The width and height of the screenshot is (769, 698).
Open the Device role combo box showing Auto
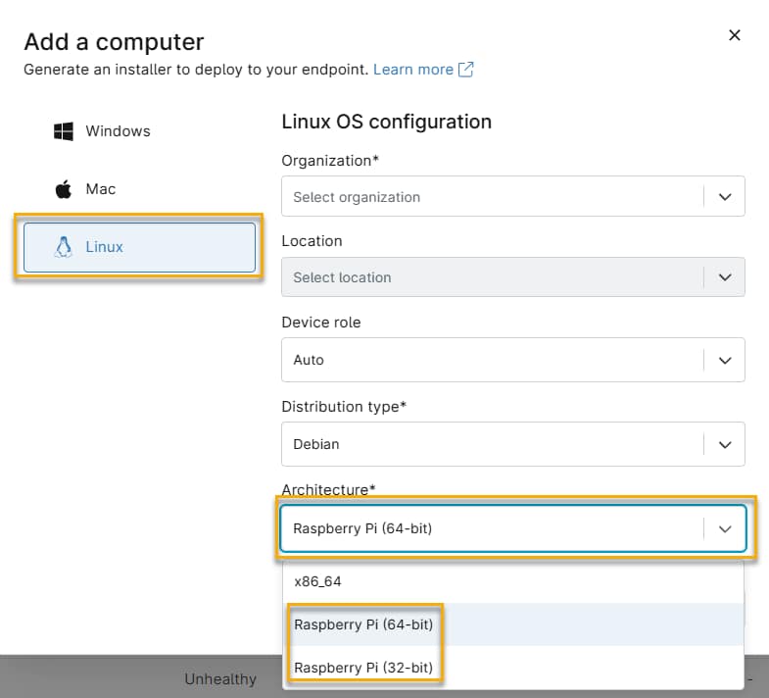(490, 360)
